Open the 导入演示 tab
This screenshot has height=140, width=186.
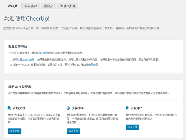pos(31,6)
